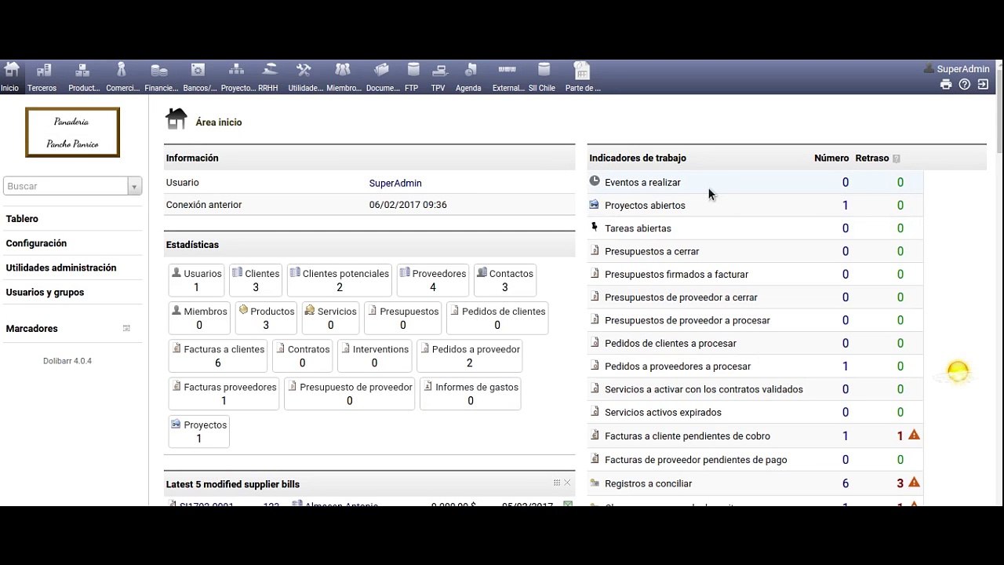Open Usuarios y grupos in left menu
Image resolution: width=1004 pixels, height=565 pixels.
tap(45, 292)
